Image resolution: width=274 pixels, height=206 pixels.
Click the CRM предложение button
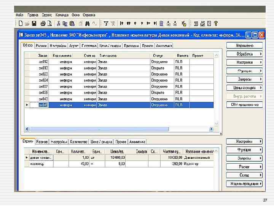click(x=245, y=105)
